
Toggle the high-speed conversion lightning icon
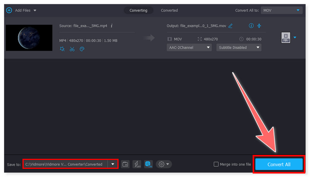click(137, 164)
